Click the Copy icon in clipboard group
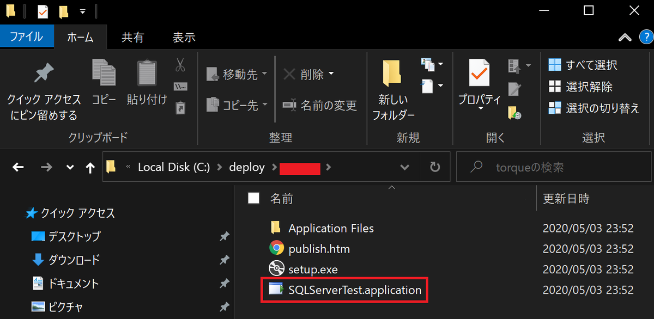 tap(104, 73)
